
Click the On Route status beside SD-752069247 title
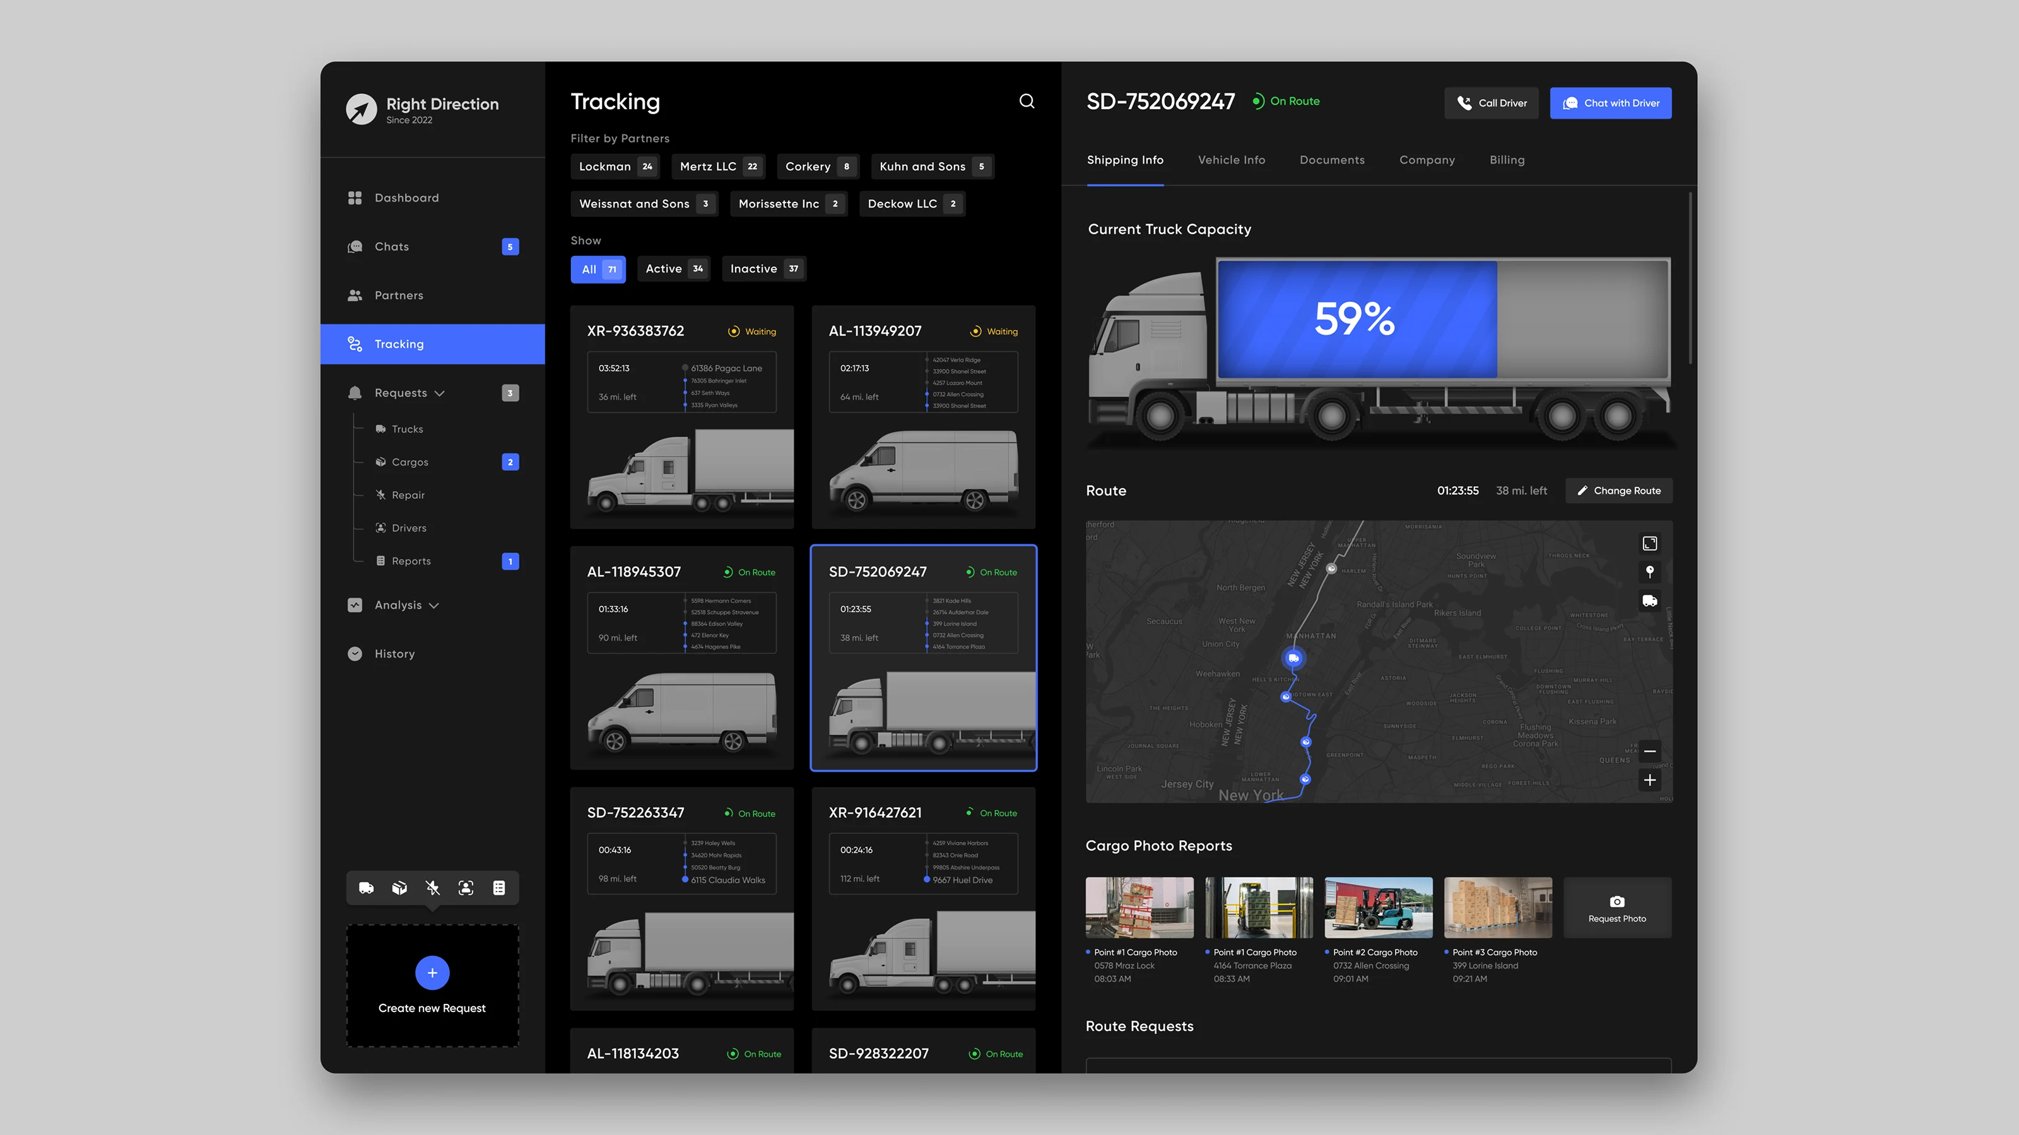(1285, 101)
